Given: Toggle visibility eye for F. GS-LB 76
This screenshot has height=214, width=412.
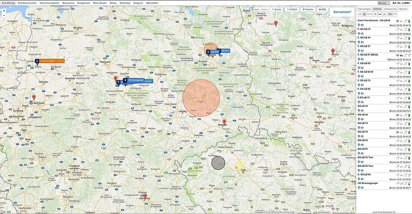Looking at the screenshot, I should coord(362,34).
